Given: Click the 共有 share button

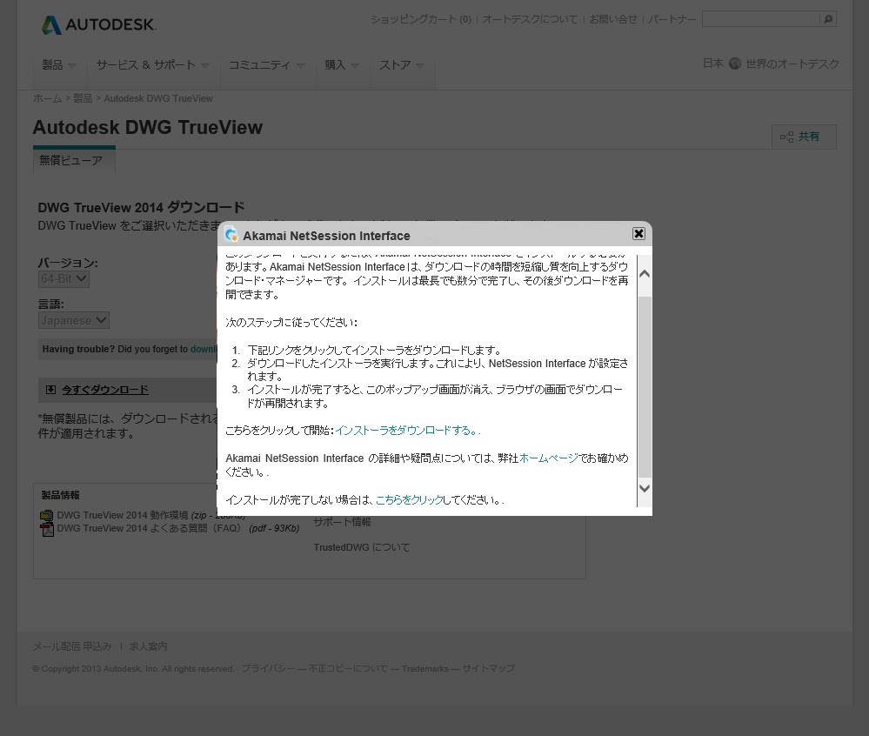Looking at the screenshot, I should coord(804,137).
